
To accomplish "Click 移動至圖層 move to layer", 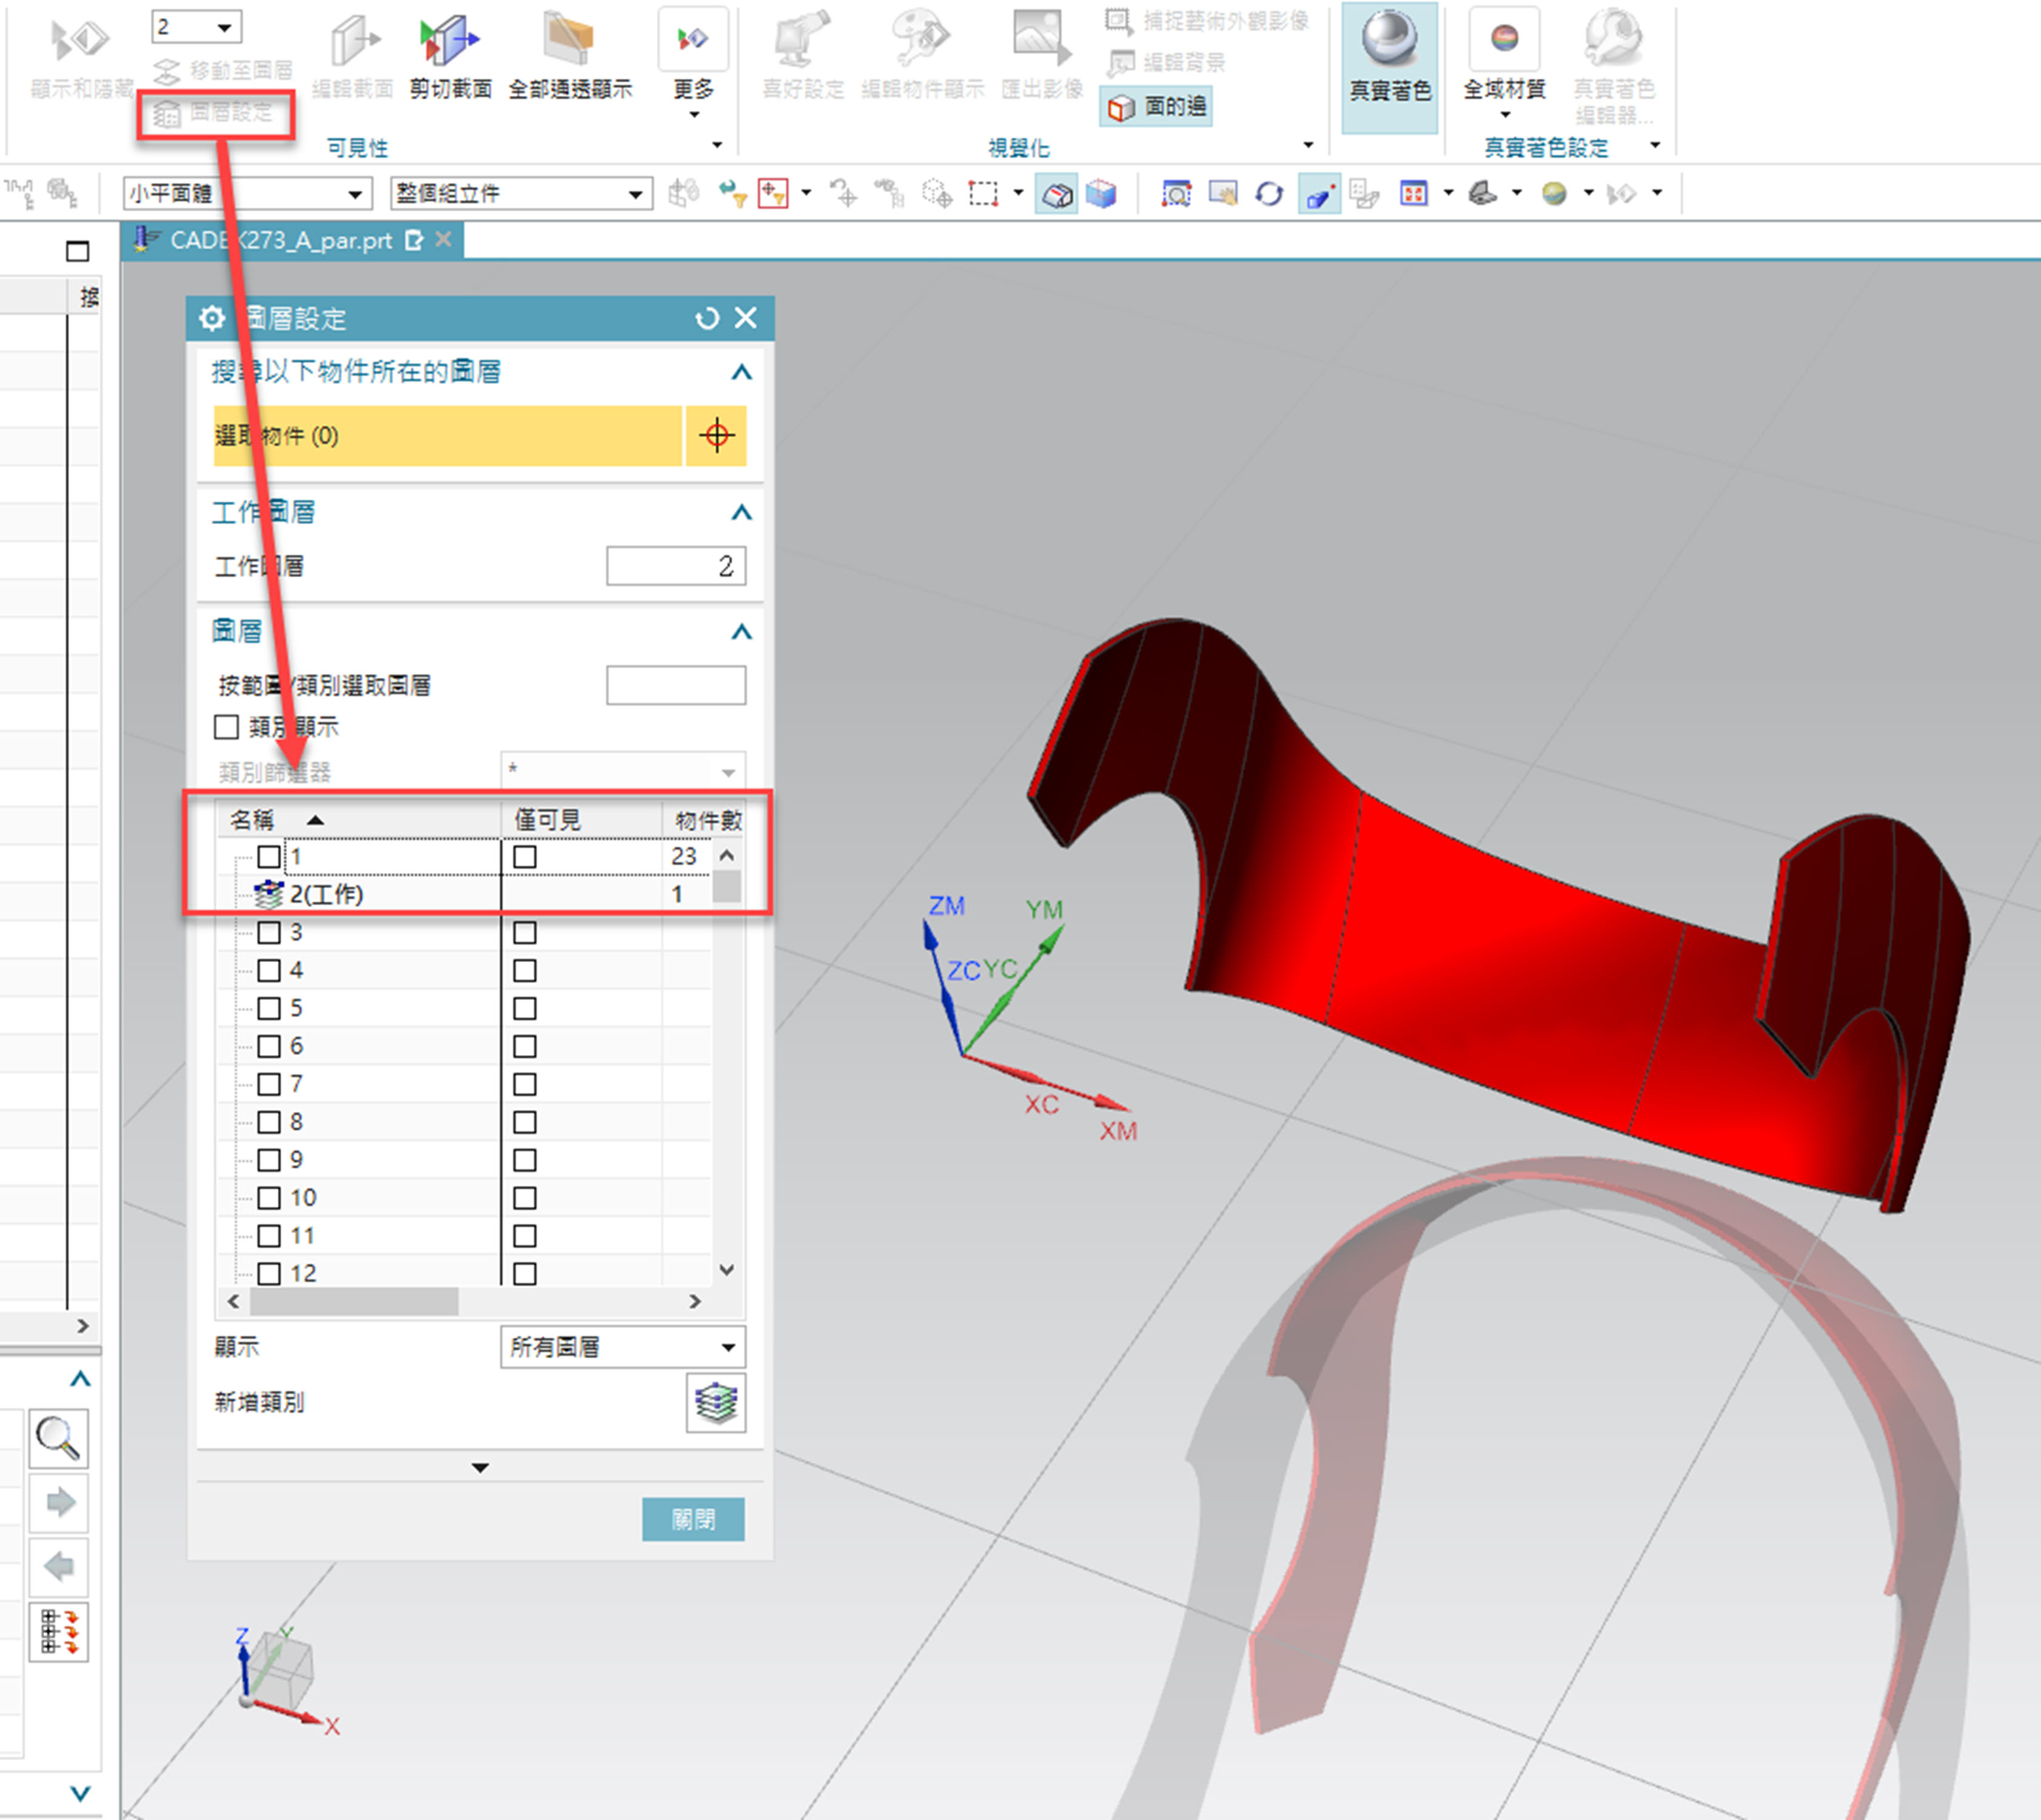I will (224, 70).
